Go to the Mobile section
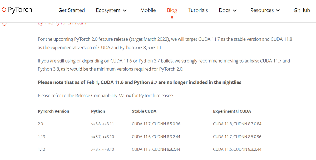316x160 pixels. pyautogui.click(x=148, y=10)
